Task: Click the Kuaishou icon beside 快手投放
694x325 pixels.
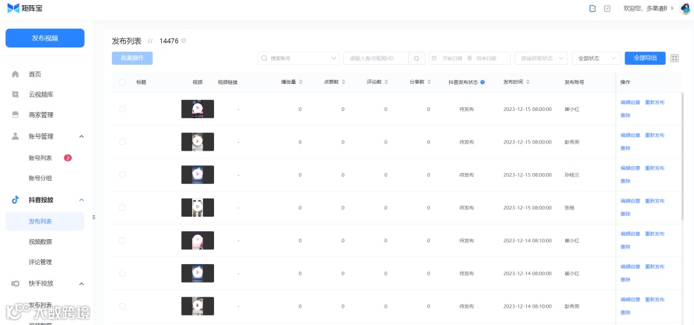Action: click(15, 283)
